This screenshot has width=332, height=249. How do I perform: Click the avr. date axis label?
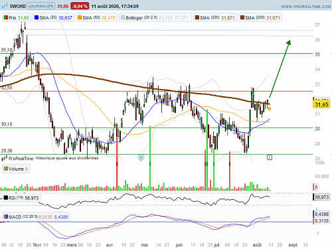click(110, 245)
